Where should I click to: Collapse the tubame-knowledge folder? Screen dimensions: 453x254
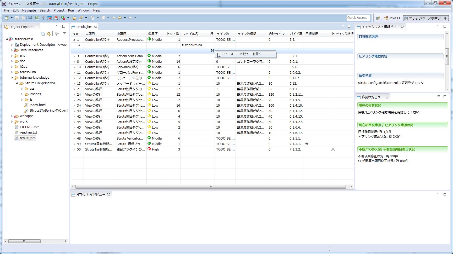coord(12,78)
